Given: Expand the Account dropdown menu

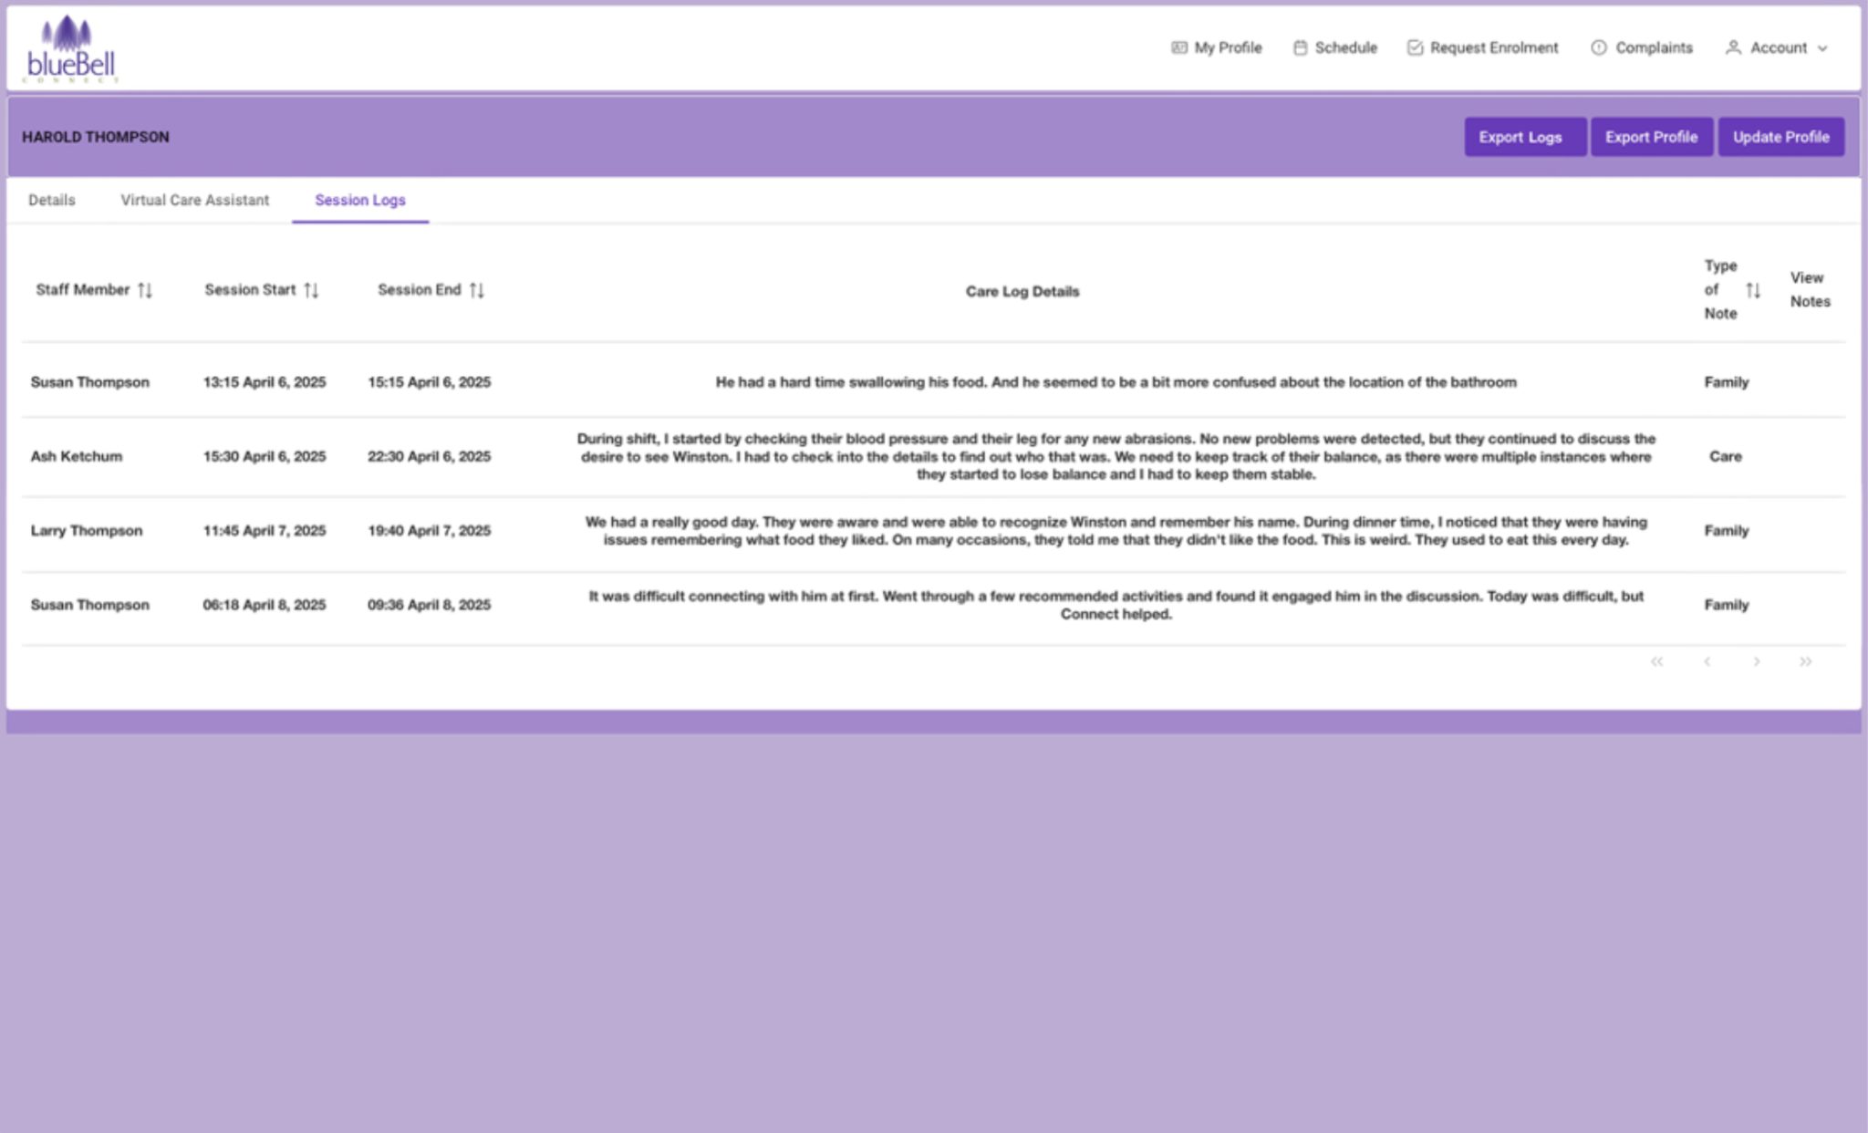Looking at the screenshot, I should [x=1777, y=47].
